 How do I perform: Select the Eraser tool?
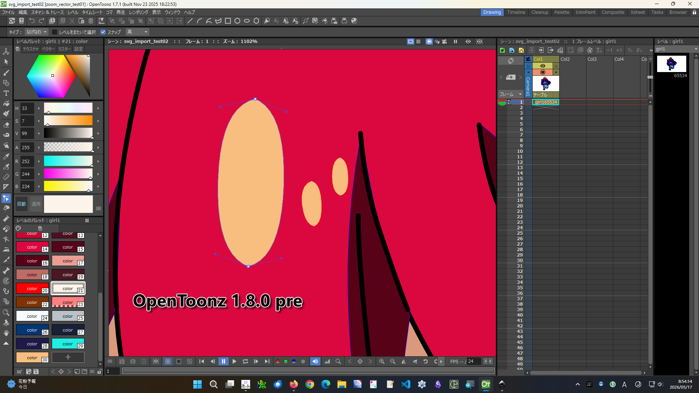tap(6, 124)
